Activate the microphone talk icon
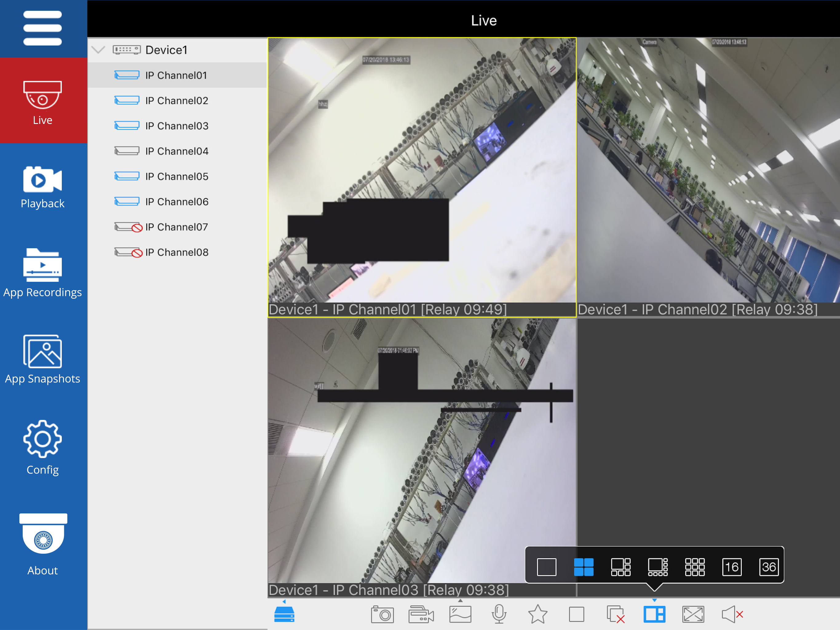The width and height of the screenshot is (840, 630). [499, 614]
